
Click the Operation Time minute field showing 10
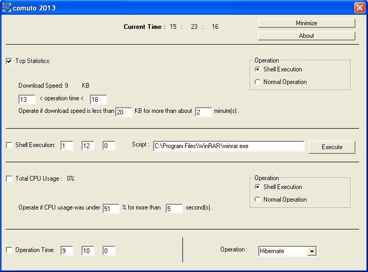pos(88,251)
